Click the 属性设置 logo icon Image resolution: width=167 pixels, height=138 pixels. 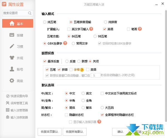click(4, 4)
